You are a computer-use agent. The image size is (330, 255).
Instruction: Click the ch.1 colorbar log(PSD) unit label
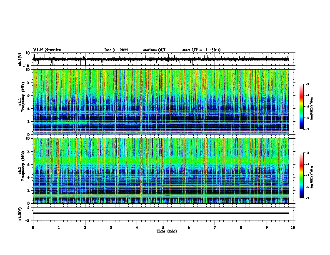312,108
